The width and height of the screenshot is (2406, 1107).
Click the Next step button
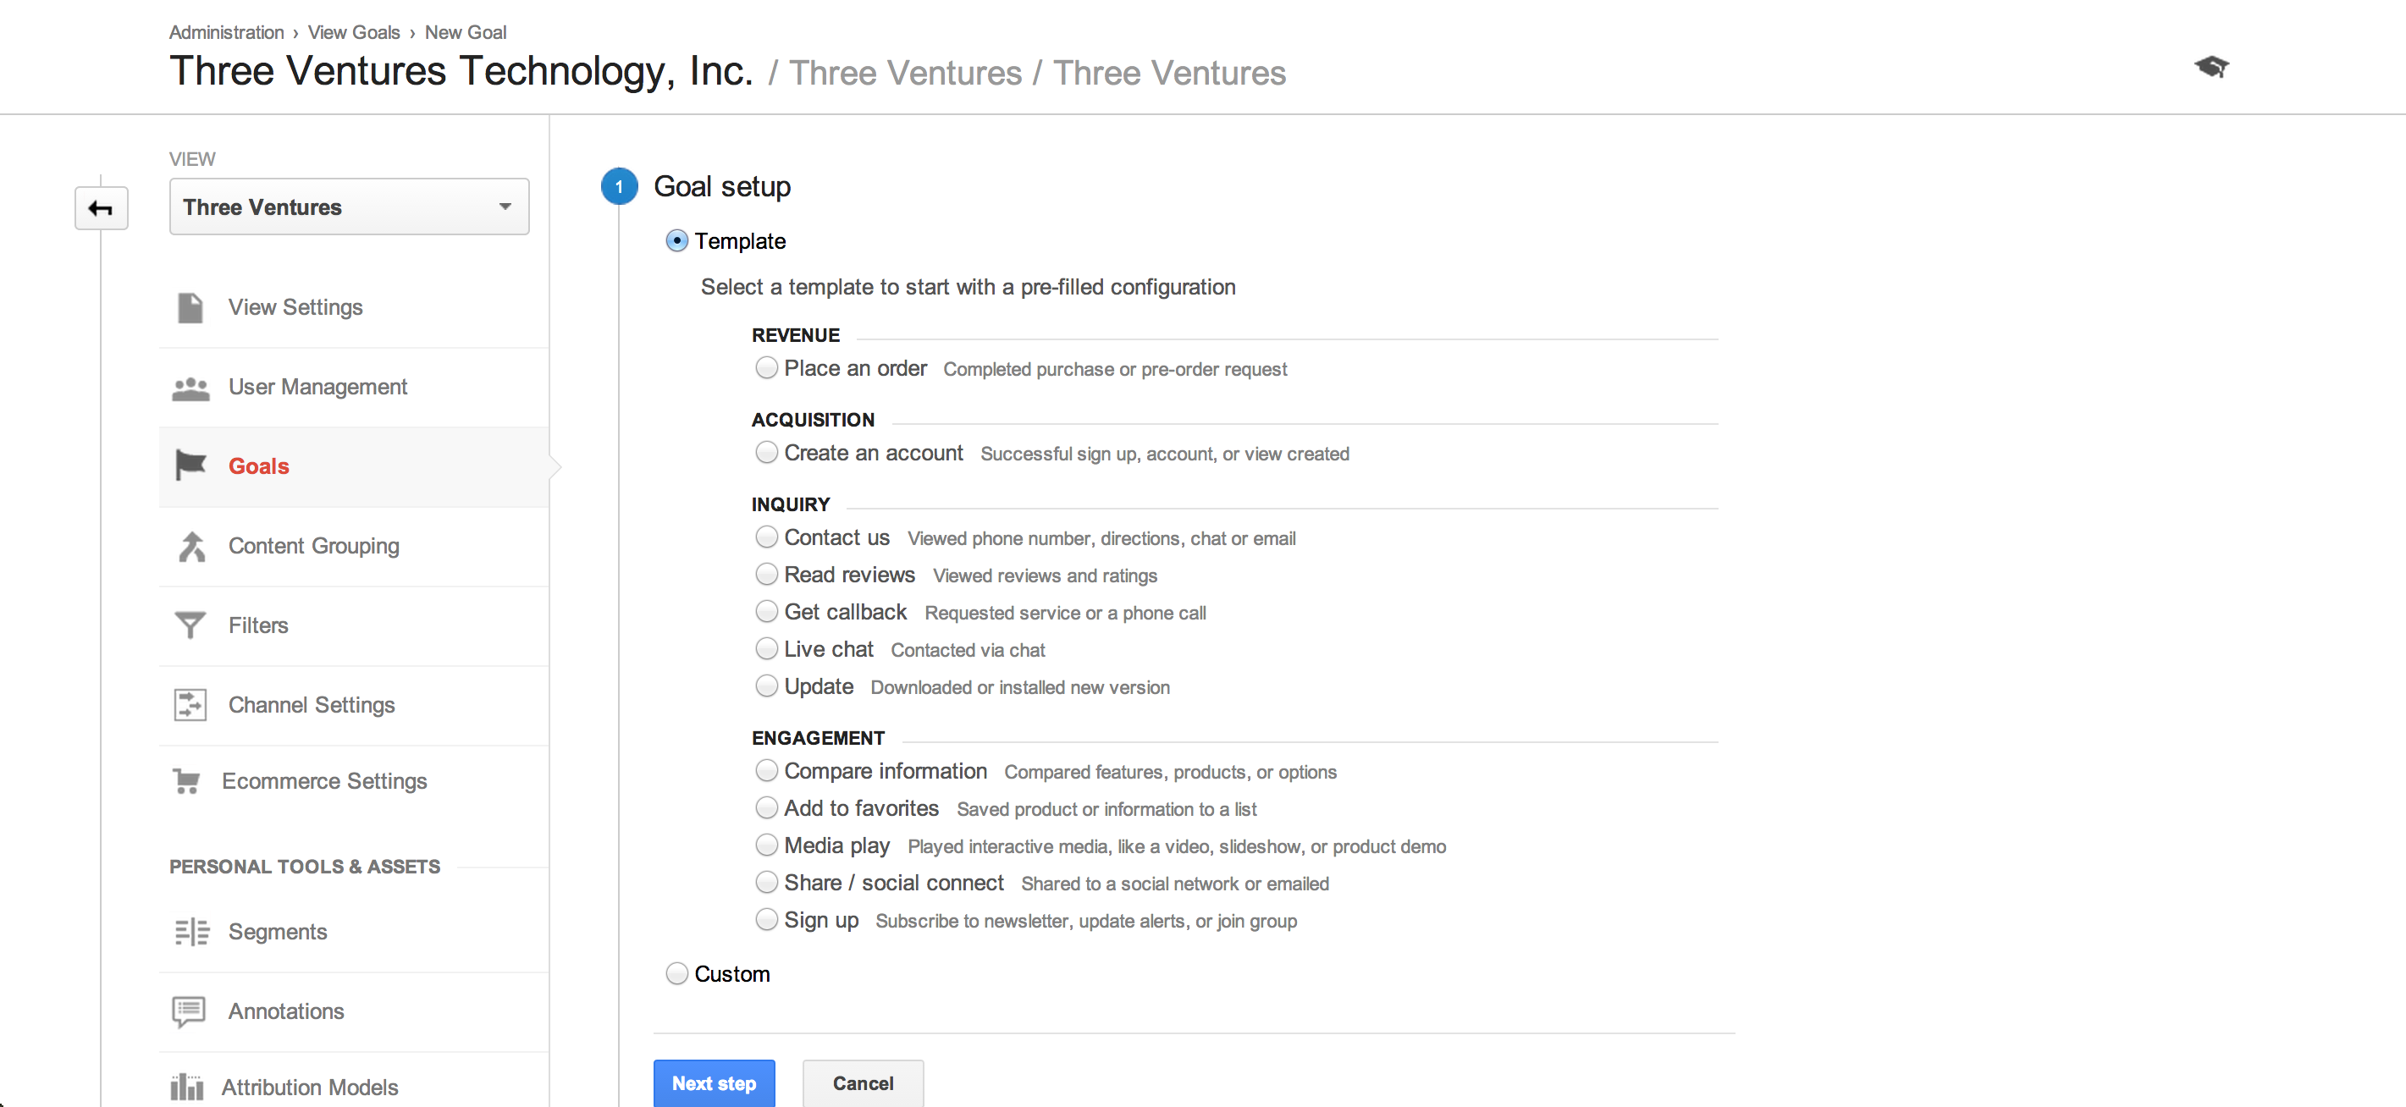click(714, 1082)
